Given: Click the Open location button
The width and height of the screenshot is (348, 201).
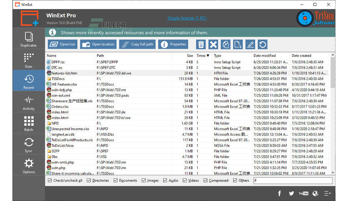Looking at the screenshot, I should [98, 44].
